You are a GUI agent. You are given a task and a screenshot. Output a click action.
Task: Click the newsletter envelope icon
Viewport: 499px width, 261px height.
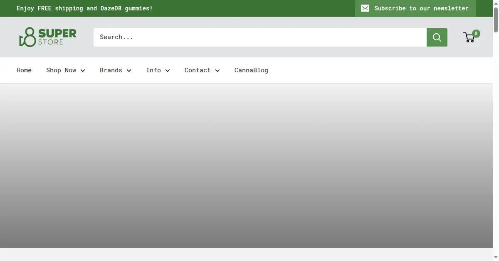[365, 8]
